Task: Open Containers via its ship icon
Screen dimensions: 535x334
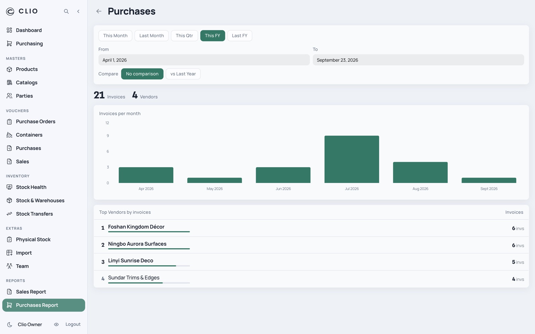Action: [9, 135]
